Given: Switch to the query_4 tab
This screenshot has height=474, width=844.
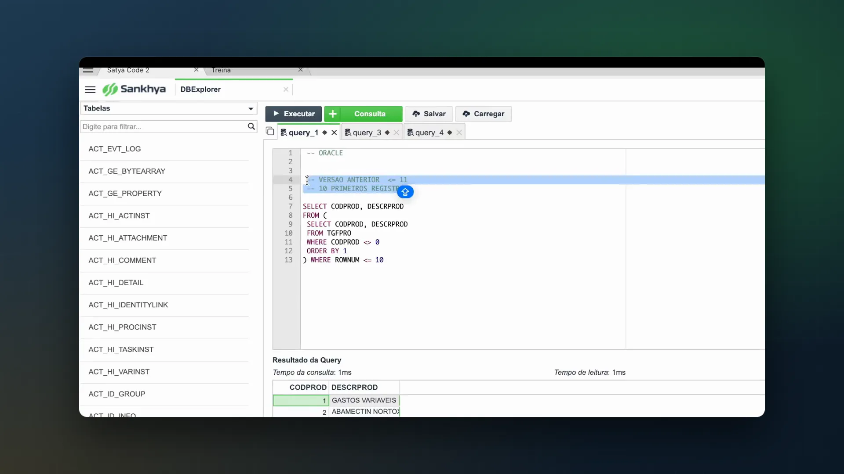Looking at the screenshot, I should (429, 133).
